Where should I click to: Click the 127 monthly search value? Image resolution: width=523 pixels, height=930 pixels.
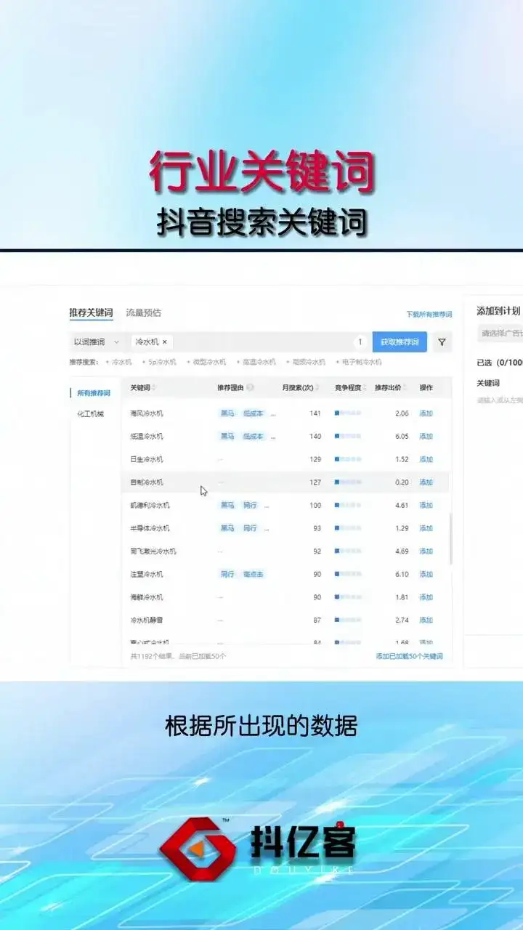[x=315, y=482]
